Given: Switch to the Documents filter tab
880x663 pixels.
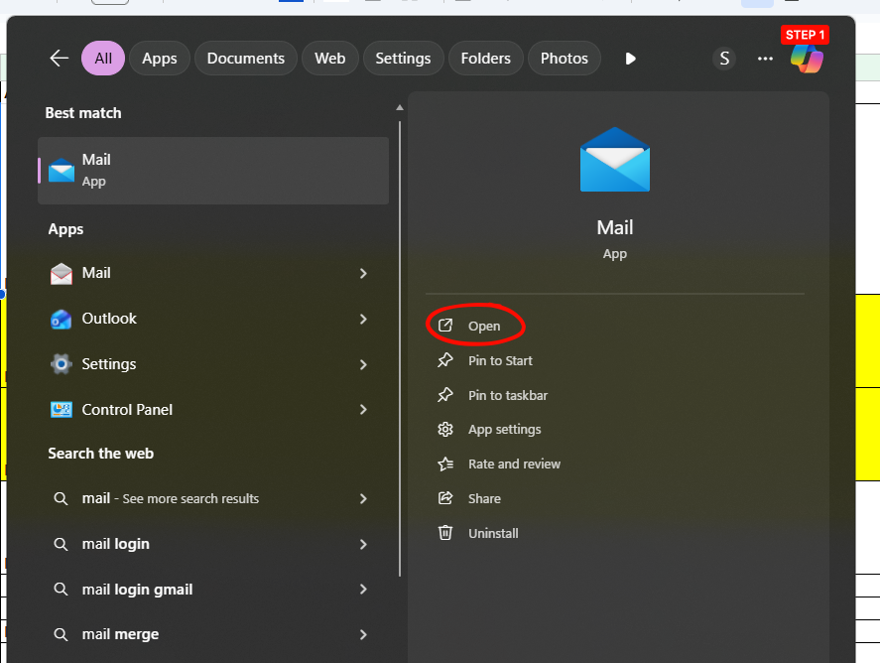Looking at the screenshot, I should tap(246, 59).
